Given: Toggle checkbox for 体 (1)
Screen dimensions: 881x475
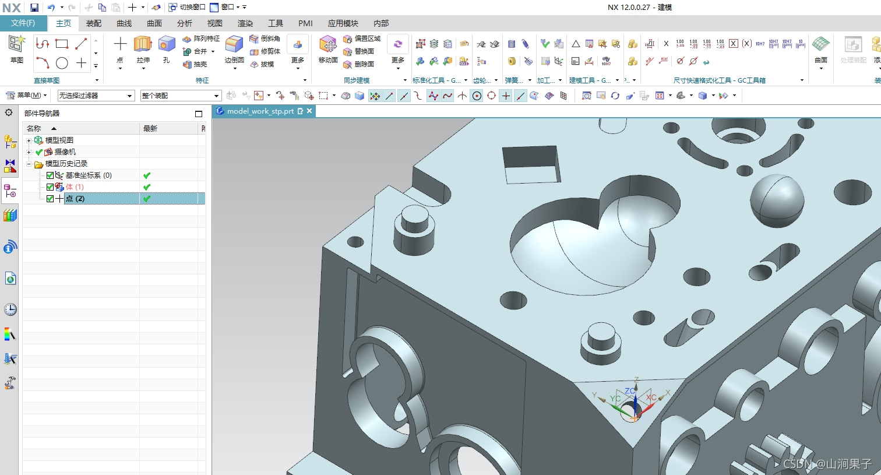Looking at the screenshot, I should (x=50, y=187).
